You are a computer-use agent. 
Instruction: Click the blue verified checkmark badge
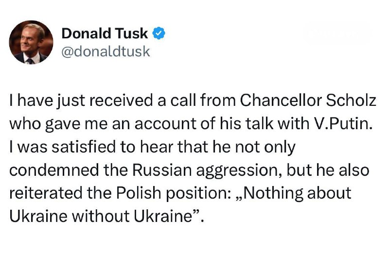coord(159,33)
